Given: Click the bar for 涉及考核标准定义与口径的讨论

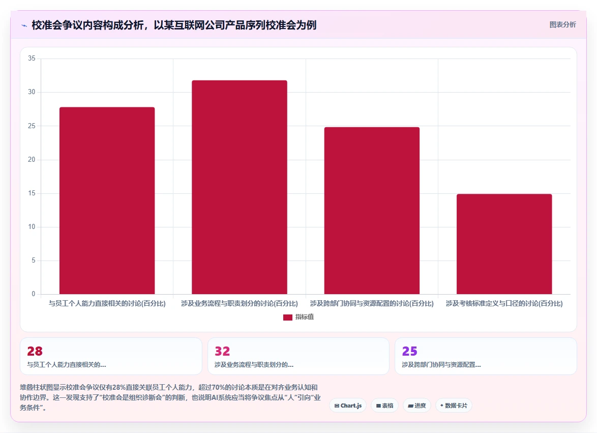Looking at the screenshot, I should pyautogui.click(x=504, y=244).
